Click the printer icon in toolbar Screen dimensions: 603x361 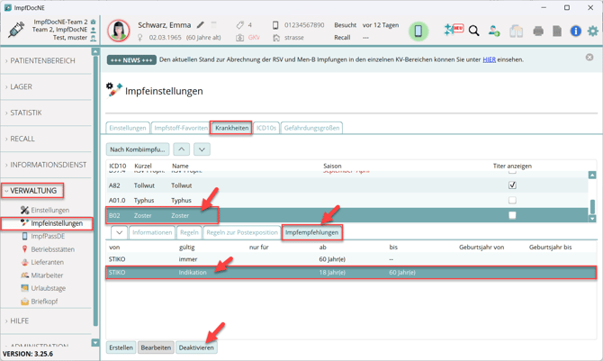(x=537, y=32)
